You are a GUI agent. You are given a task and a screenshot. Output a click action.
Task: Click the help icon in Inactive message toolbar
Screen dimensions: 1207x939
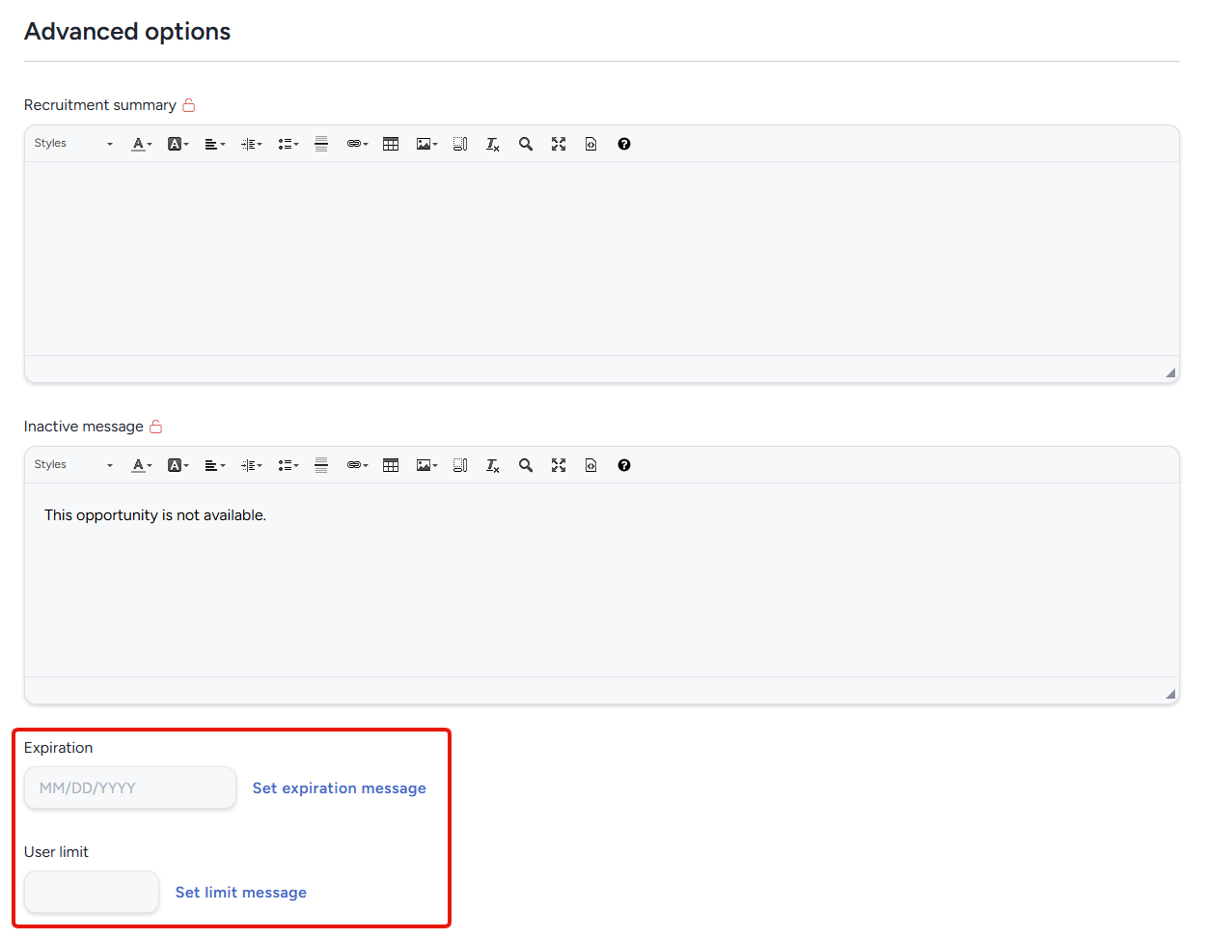pyautogui.click(x=624, y=465)
